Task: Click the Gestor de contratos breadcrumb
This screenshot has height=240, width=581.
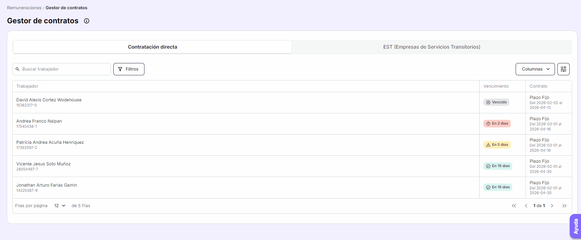Action: point(66,8)
